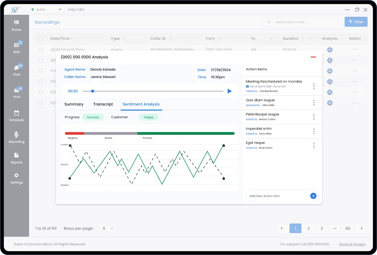Screen dimensions: 377x255
Task: Open AI analysis for 25/06/2024 recording row
Action: 330,50
